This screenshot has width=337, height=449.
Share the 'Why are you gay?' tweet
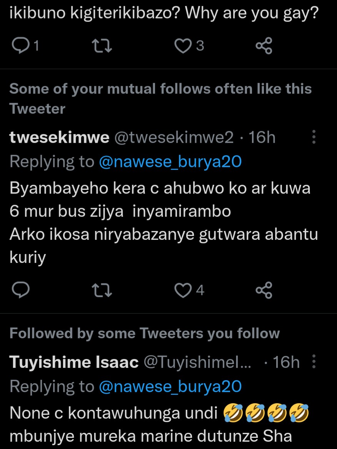(x=264, y=46)
